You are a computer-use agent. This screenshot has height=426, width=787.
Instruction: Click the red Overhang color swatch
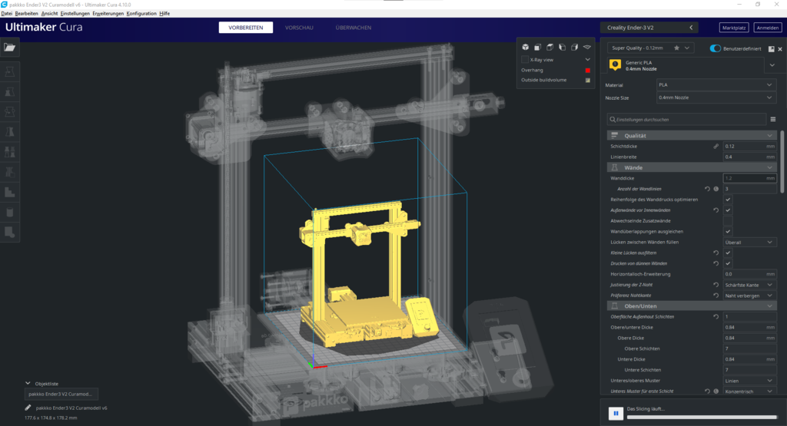[588, 70]
